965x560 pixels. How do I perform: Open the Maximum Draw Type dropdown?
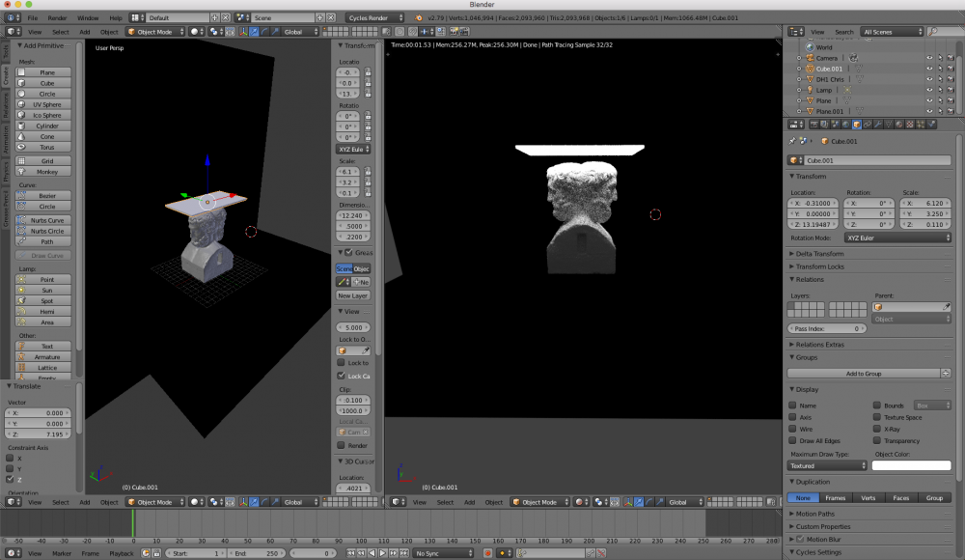click(827, 465)
